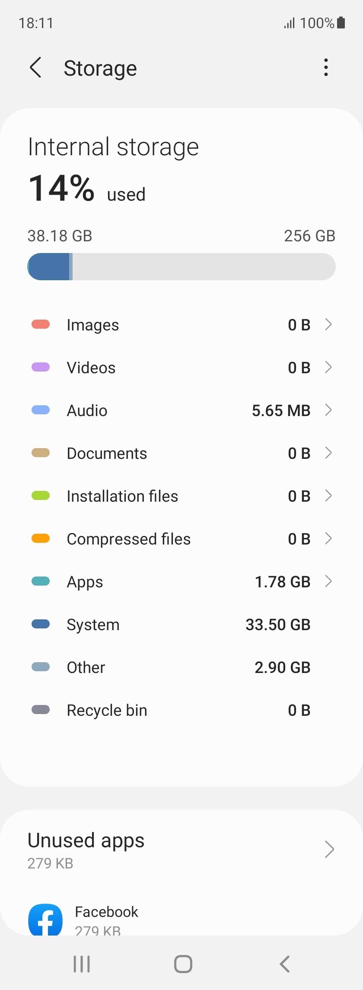Open Unused apps section via chevron

tap(329, 849)
